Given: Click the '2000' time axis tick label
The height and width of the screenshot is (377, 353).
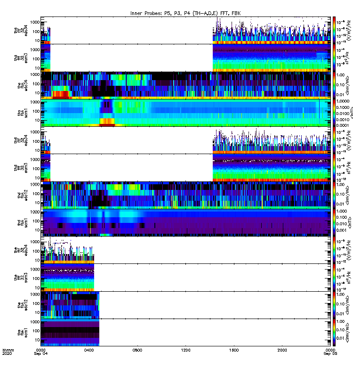Looking at the screenshot, I should pyautogui.click(x=282, y=350).
